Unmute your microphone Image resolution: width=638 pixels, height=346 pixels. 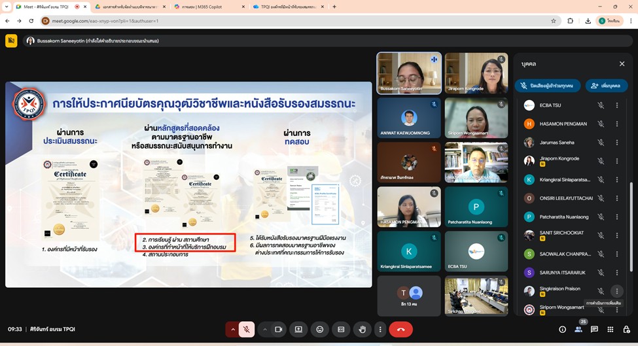[246, 330]
